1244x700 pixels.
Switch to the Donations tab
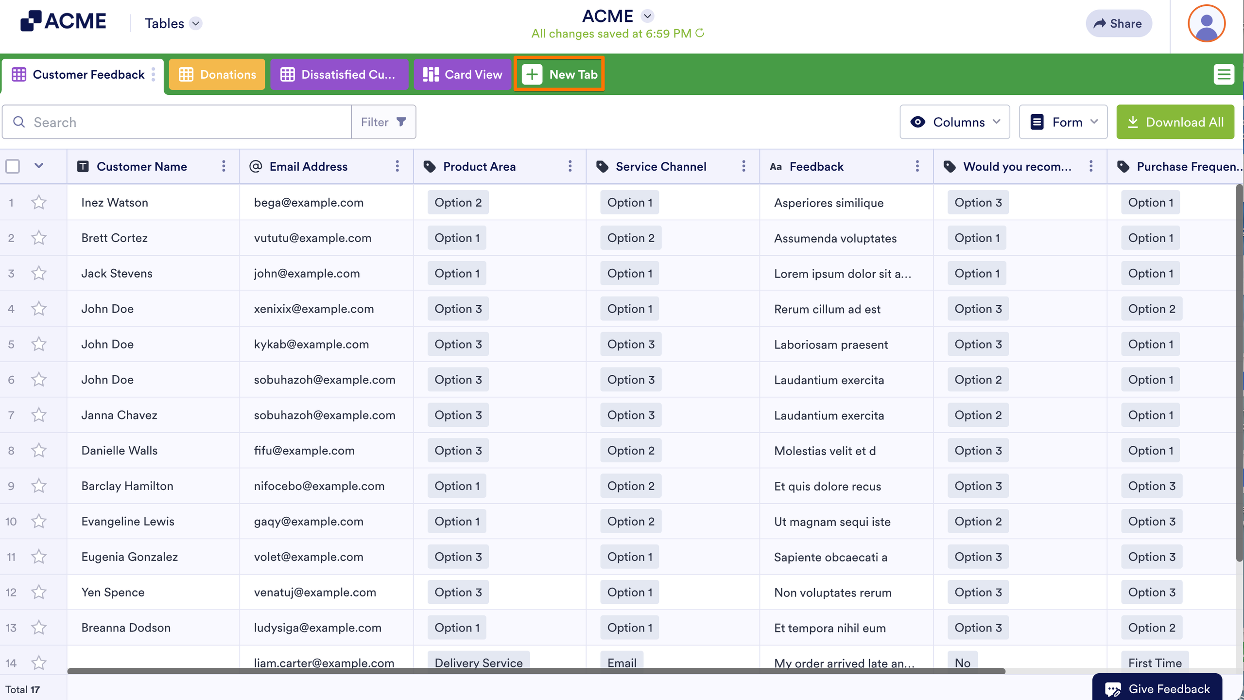pyautogui.click(x=217, y=74)
